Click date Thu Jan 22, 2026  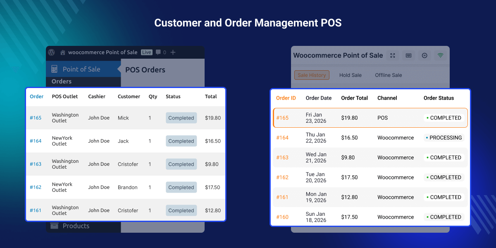[316, 138]
